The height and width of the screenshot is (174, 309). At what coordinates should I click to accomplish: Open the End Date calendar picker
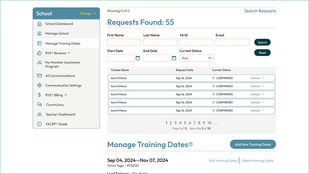coord(174,58)
